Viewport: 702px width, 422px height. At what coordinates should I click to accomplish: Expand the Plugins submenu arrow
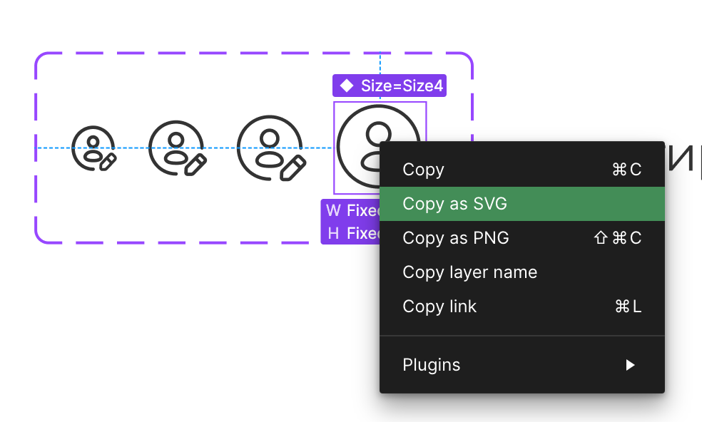pos(629,365)
